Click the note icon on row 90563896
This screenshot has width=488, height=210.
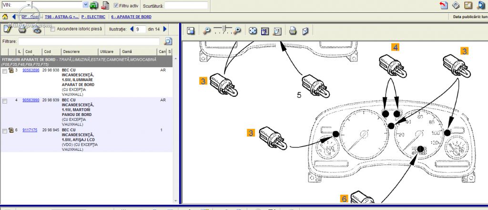pyautogui.click(x=11, y=70)
